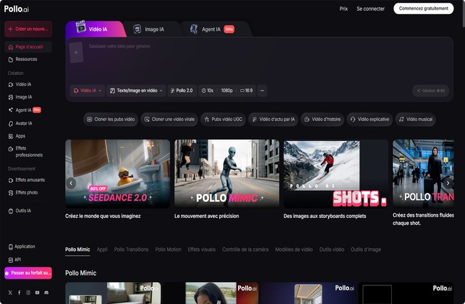Choose the Cloner les pubs vidéo chip
The image size is (465, 304).
click(x=111, y=119)
